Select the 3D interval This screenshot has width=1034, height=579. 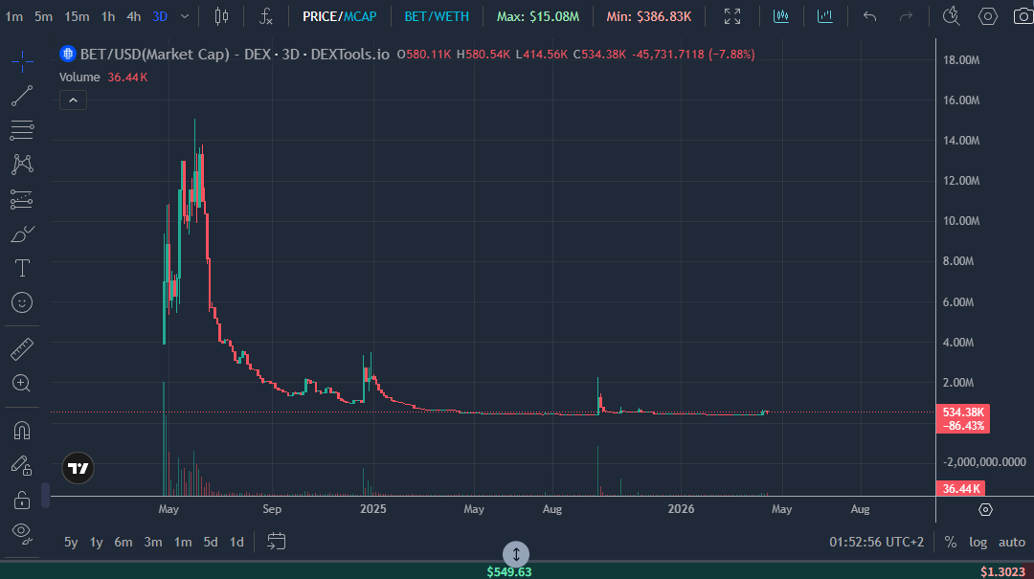pyautogui.click(x=160, y=16)
